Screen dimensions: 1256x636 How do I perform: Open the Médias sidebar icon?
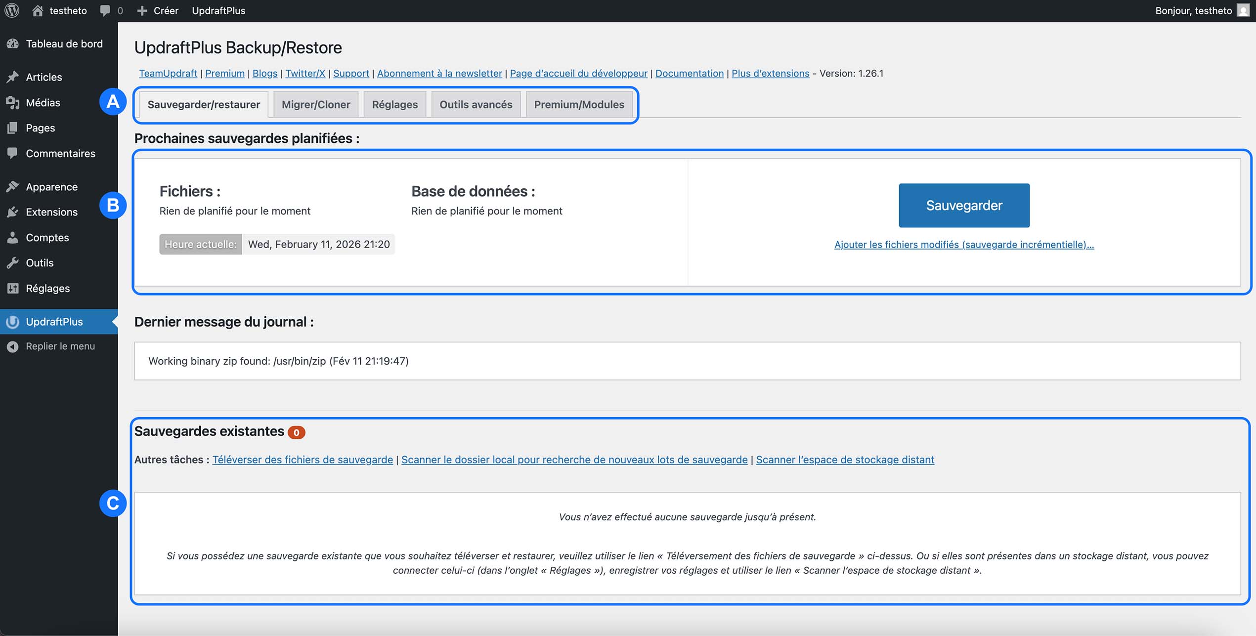coord(13,102)
